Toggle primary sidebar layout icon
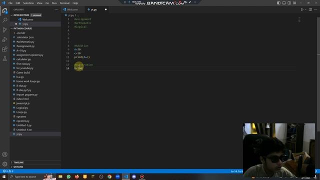 click(278, 3)
